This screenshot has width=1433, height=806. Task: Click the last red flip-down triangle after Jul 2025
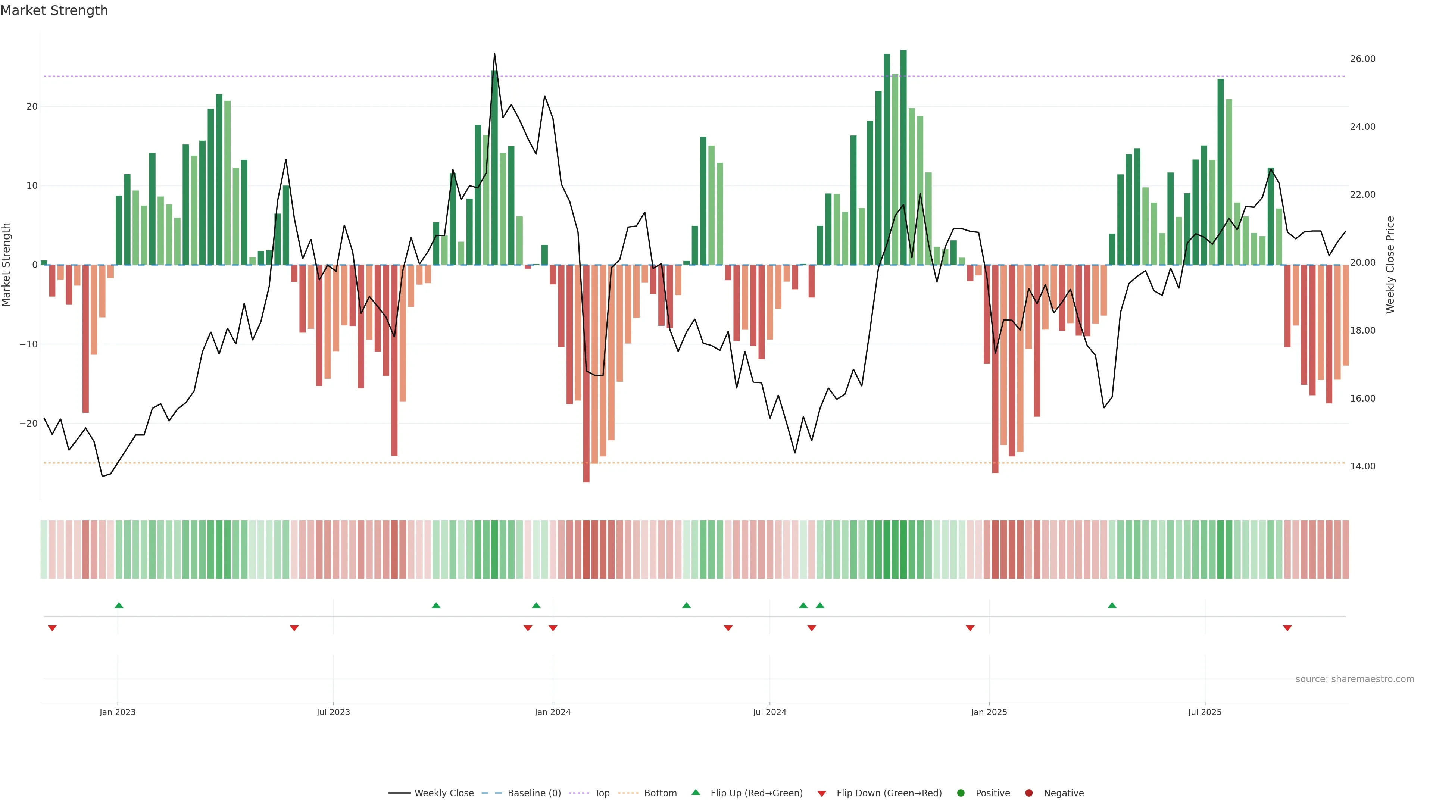[x=1287, y=628]
